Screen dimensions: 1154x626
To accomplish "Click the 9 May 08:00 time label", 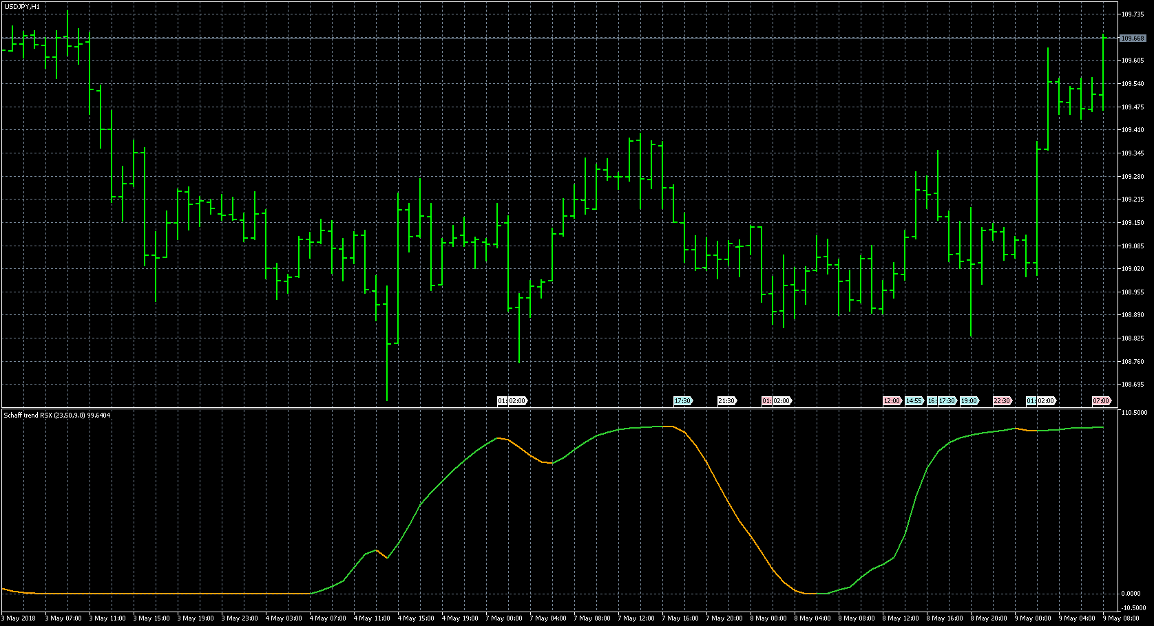I will click(x=1121, y=618).
